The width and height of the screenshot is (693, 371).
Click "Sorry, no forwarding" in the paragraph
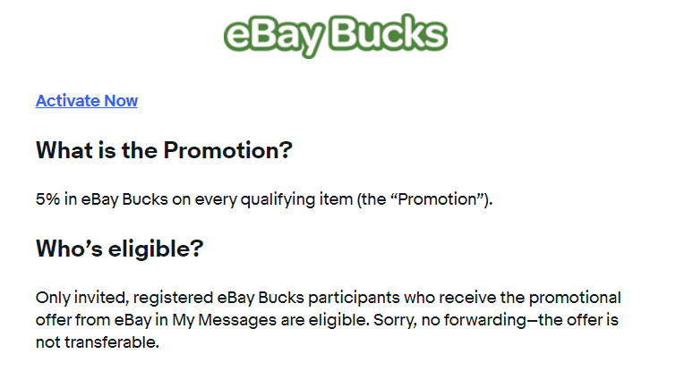coord(456,320)
